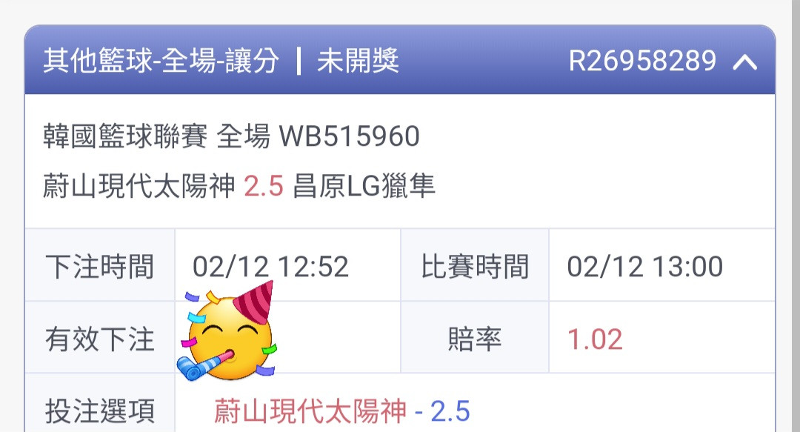
Task: Collapse the bet slip with chevron arrow
Action: tap(745, 62)
